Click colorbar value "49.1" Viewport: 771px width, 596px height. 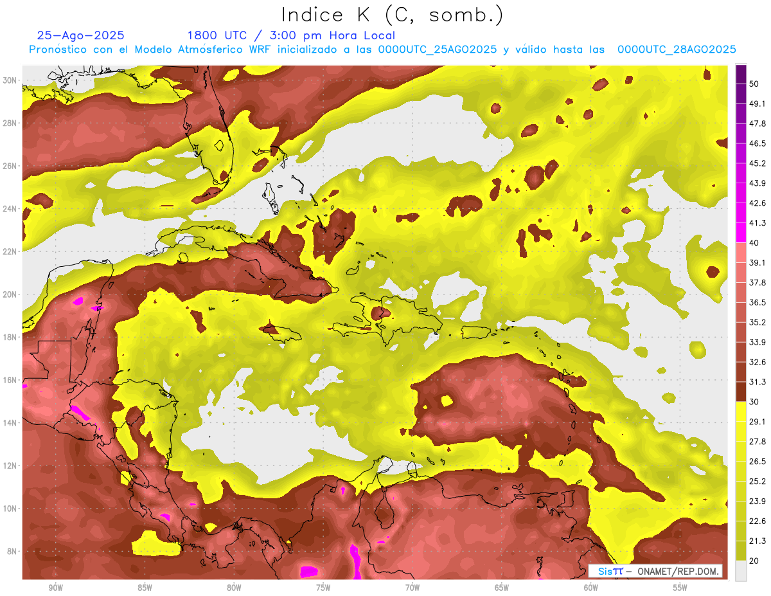pos(757,104)
